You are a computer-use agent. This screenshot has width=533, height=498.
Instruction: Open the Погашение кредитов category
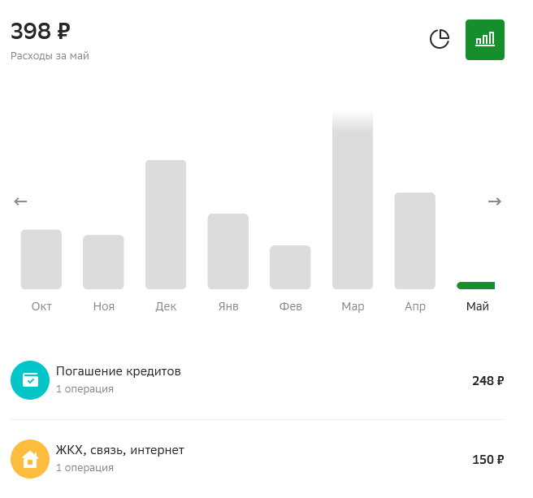pos(119,371)
